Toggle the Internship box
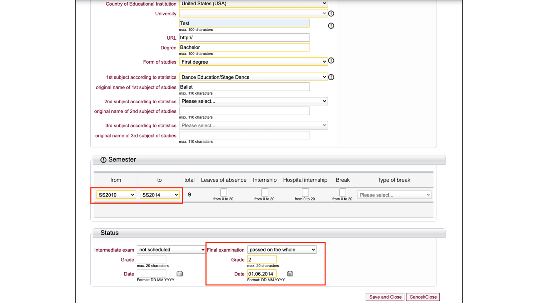 [x=265, y=193]
